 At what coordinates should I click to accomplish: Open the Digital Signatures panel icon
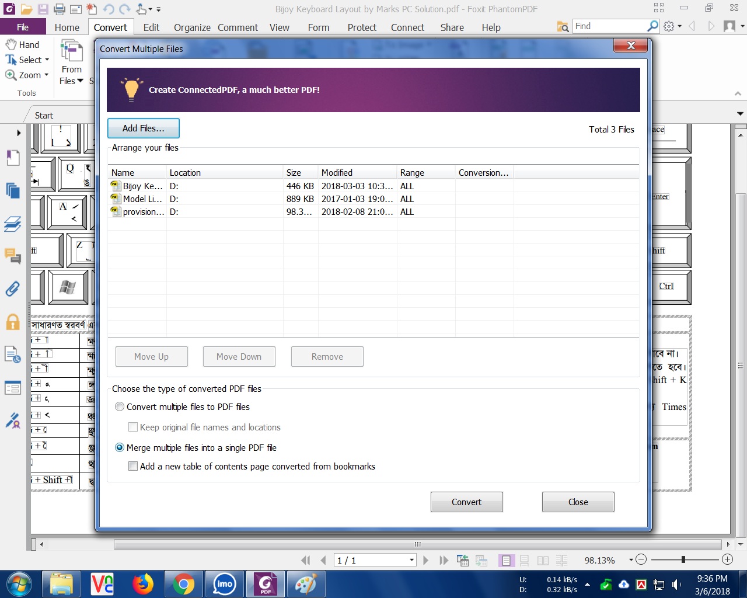(13, 420)
